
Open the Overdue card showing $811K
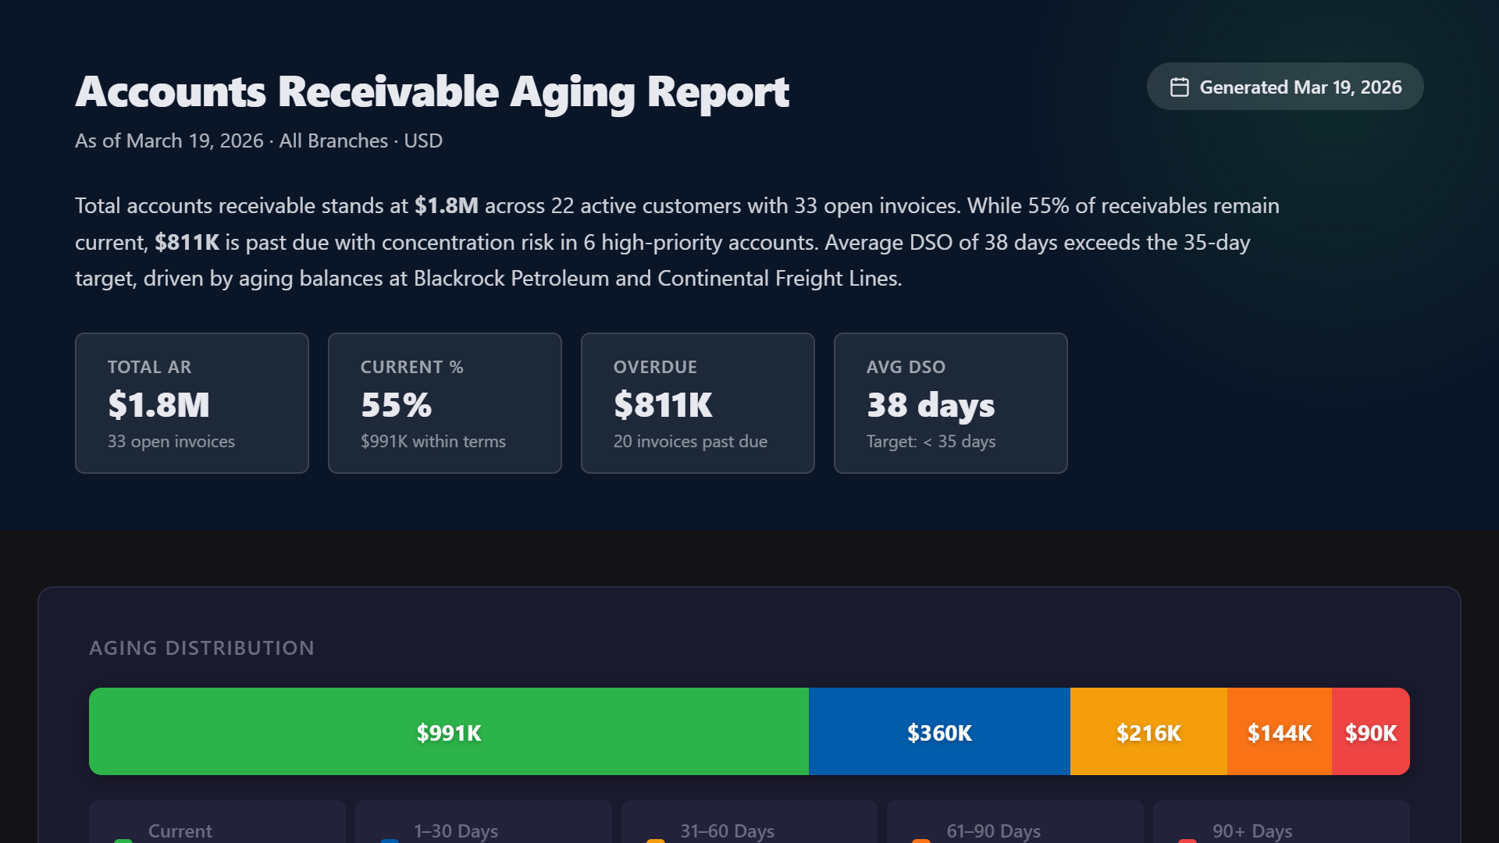click(697, 403)
